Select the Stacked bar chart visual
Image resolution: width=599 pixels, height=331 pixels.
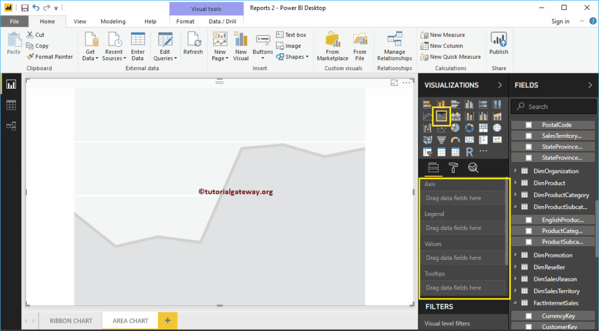point(427,104)
